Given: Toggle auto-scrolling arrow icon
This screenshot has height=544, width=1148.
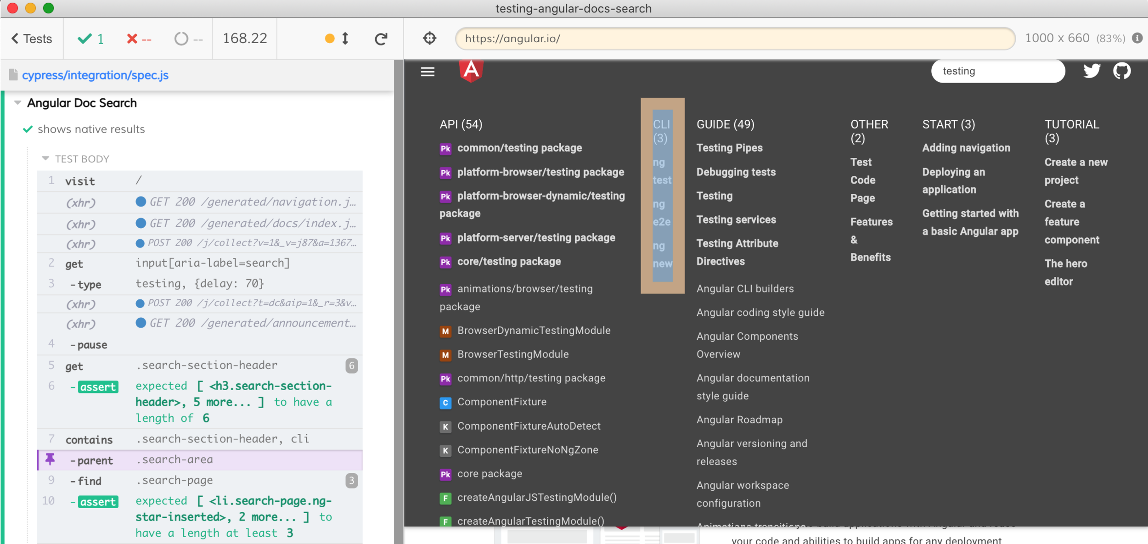Looking at the screenshot, I should pyautogui.click(x=345, y=39).
